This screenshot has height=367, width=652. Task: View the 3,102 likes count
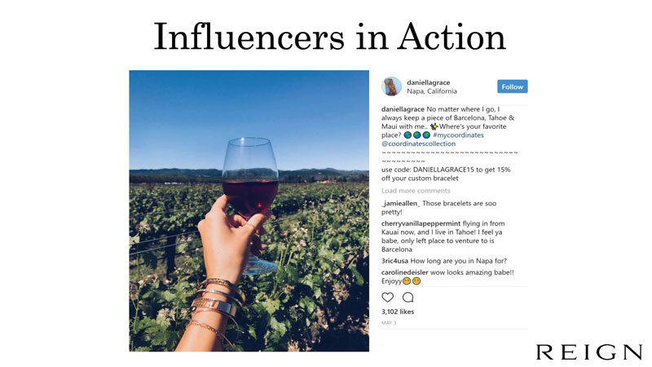[398, 312]
